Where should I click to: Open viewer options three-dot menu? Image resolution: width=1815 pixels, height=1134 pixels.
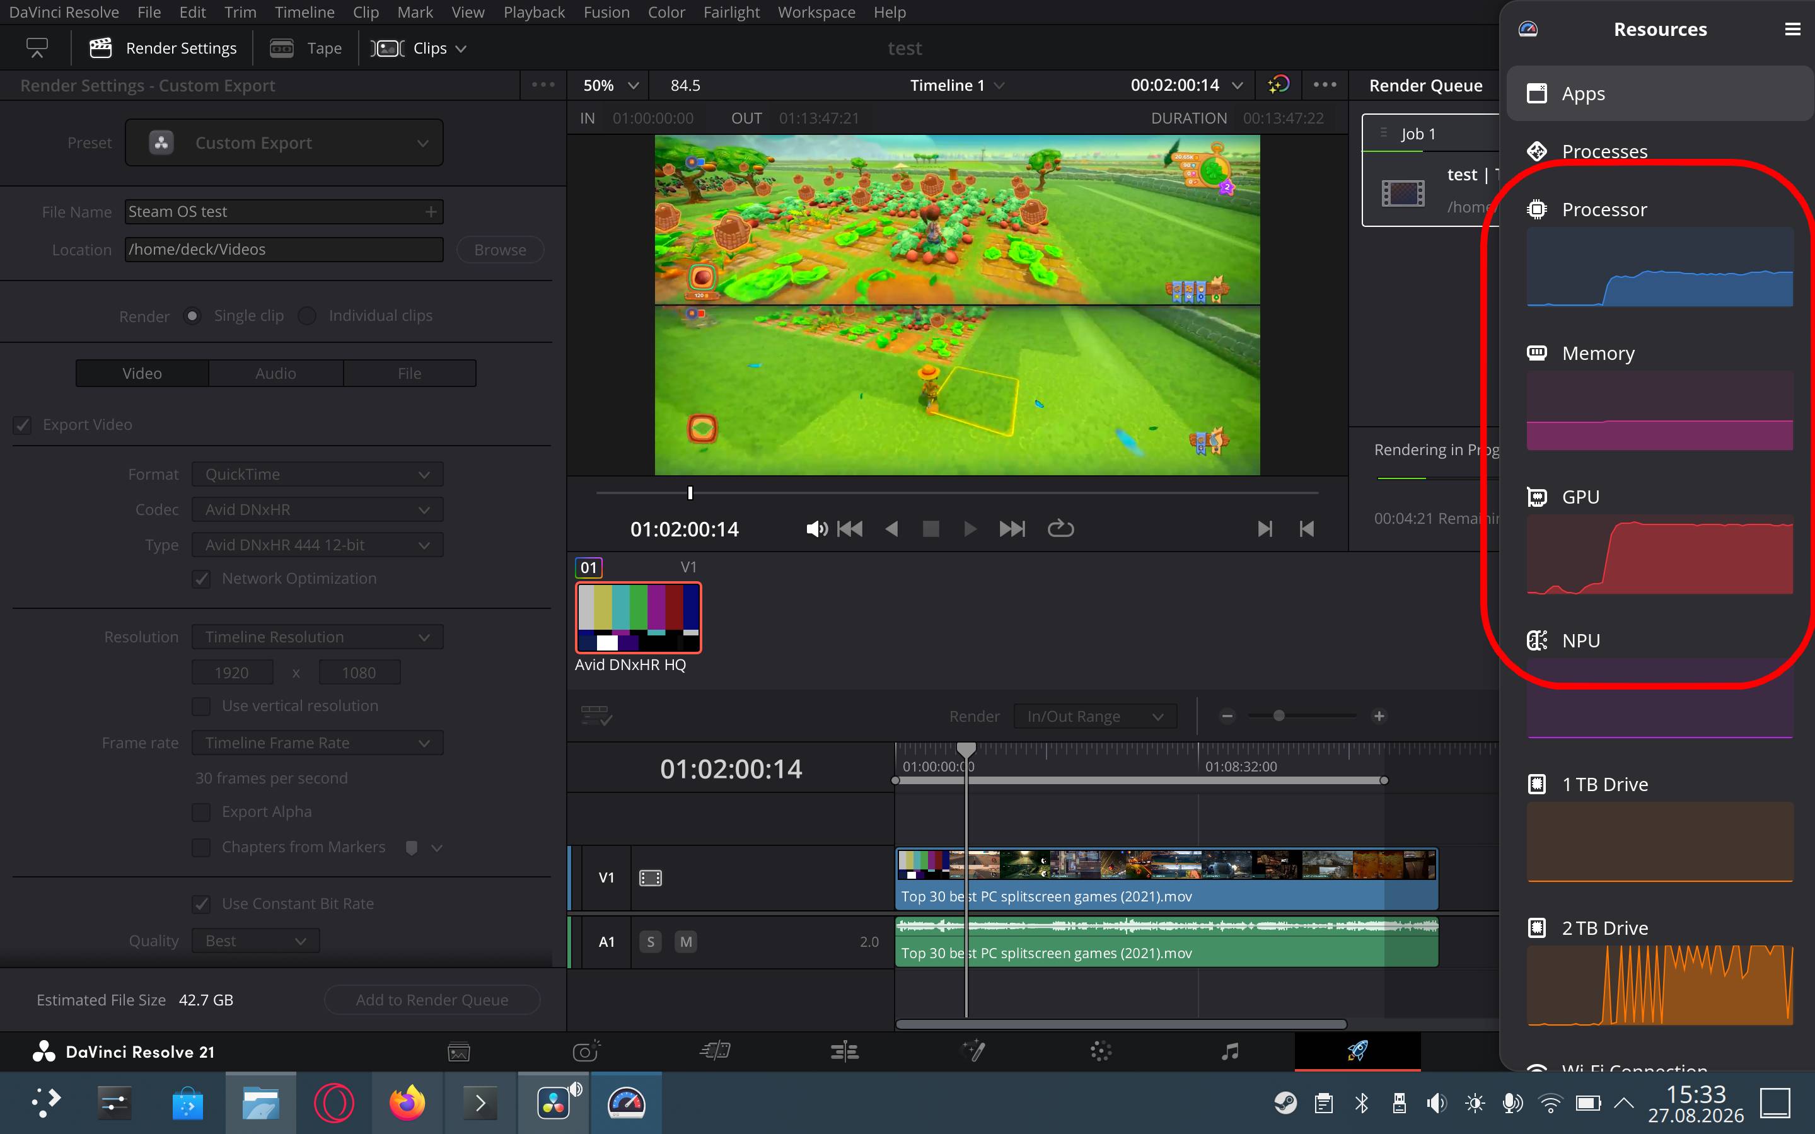[1325, 84]
